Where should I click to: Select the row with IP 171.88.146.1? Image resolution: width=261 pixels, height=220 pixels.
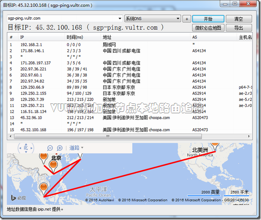pos(130,51)
